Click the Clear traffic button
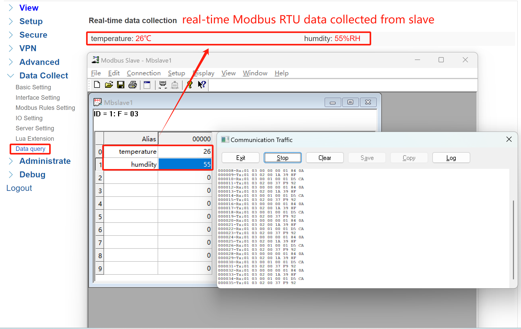Screen dimensions: 521x329 pos(325,158)
